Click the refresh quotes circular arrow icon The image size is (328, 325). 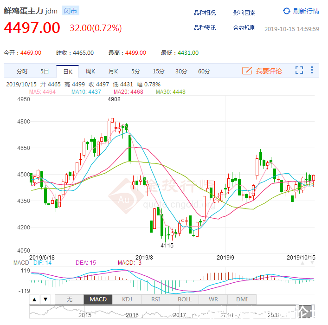(287, 11)
